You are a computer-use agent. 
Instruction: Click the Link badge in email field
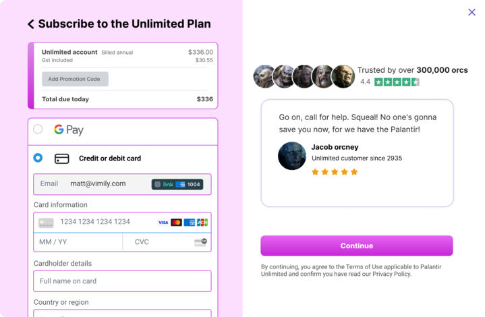pos(177,184)
